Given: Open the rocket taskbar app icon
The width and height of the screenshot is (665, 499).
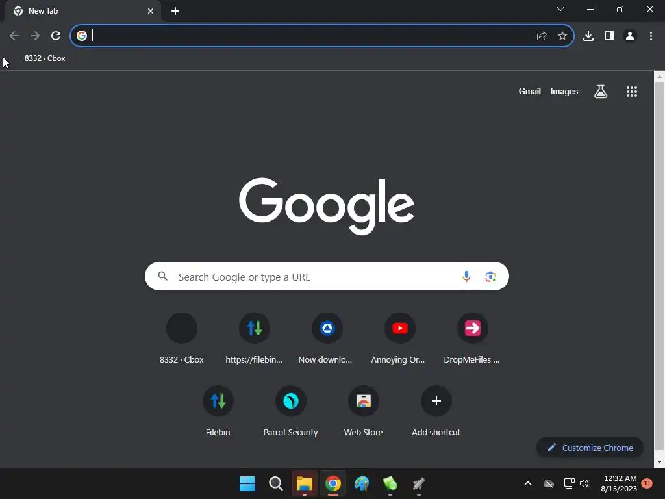Looking at the screenshot, I should click(419, 483).
